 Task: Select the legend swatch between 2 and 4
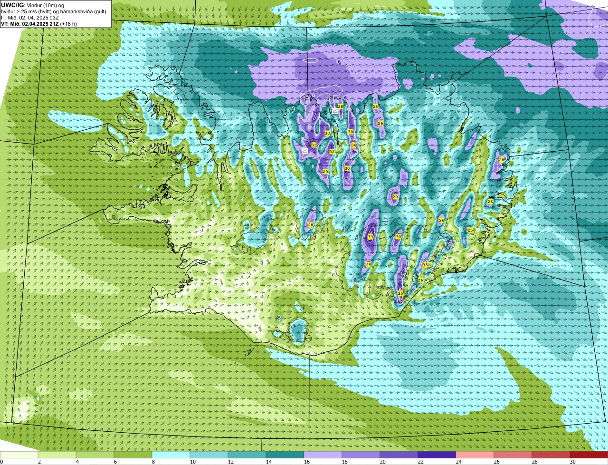[57, 455]
